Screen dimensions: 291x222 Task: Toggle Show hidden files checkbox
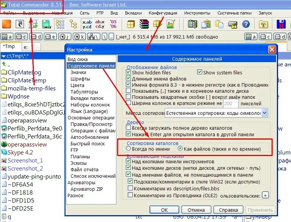click(x=128, y=72)
